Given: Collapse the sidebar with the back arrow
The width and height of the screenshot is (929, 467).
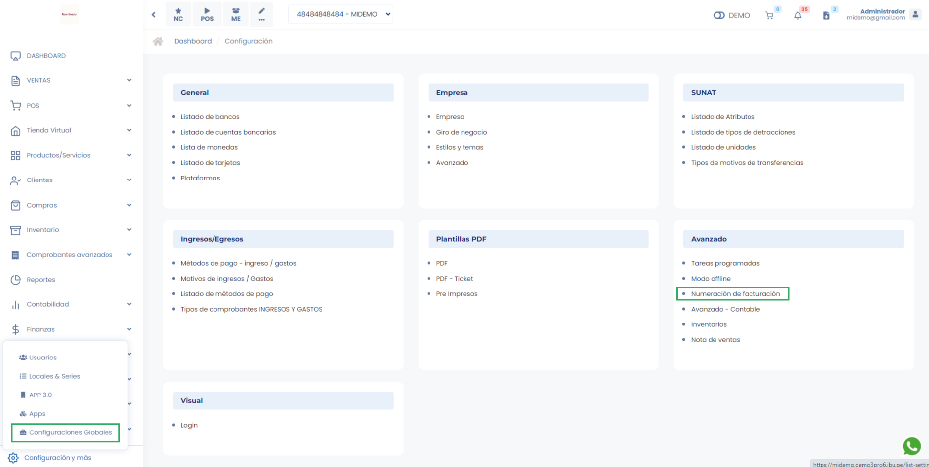Looking at the screenshot, I should 154,14.
